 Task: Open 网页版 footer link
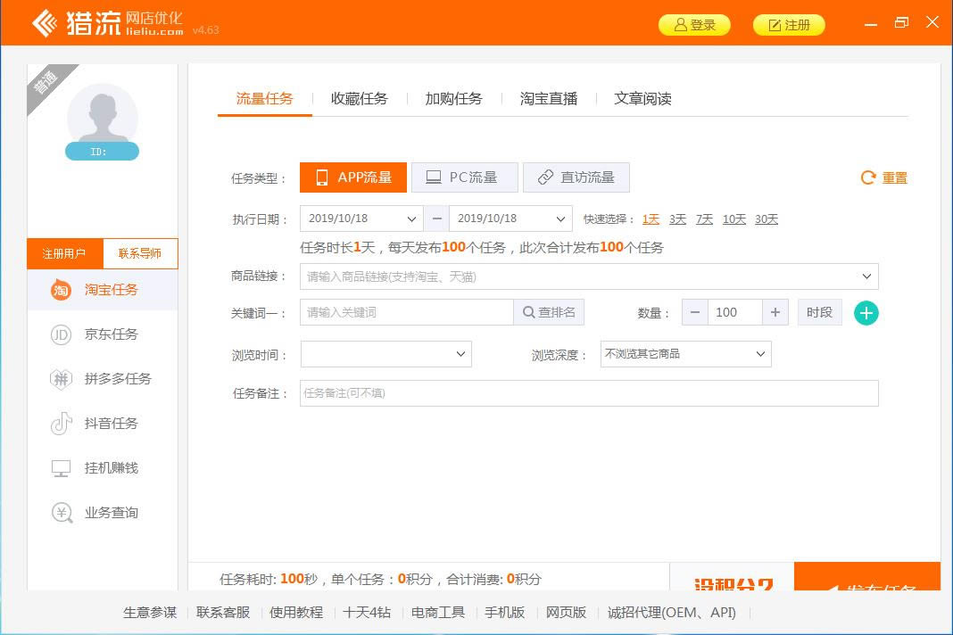coord(566,613)
